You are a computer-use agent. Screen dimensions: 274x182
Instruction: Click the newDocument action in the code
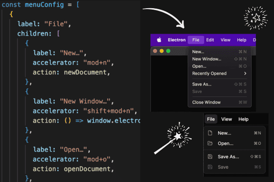coord(85,72)
